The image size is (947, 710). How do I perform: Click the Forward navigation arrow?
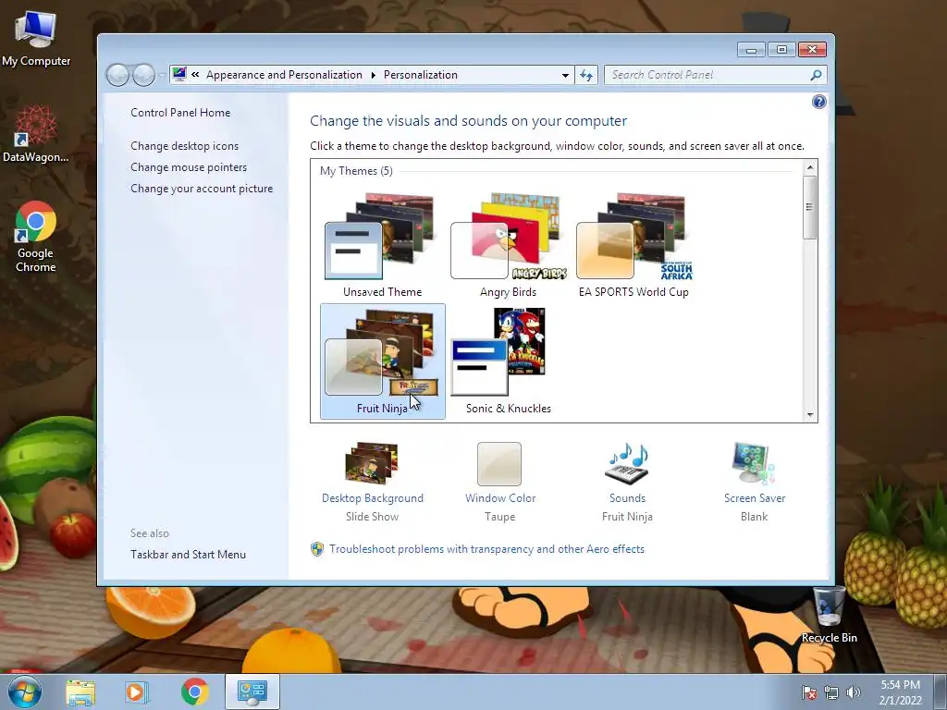point(143,75)
